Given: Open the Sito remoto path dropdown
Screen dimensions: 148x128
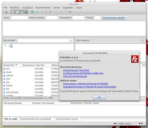Looking at the screenshot, I should (143, 40).
